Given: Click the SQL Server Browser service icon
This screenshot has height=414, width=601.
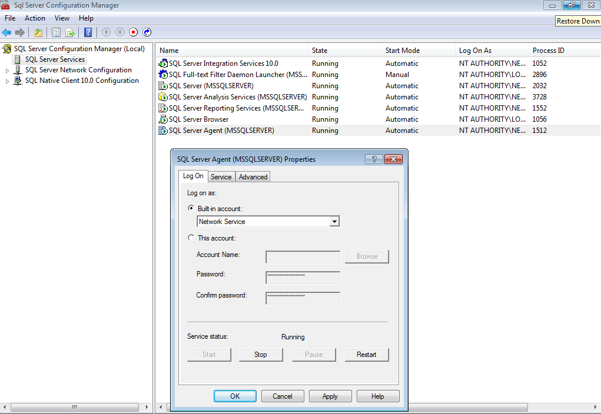Looking at the screenshot, I should (163, 119).
